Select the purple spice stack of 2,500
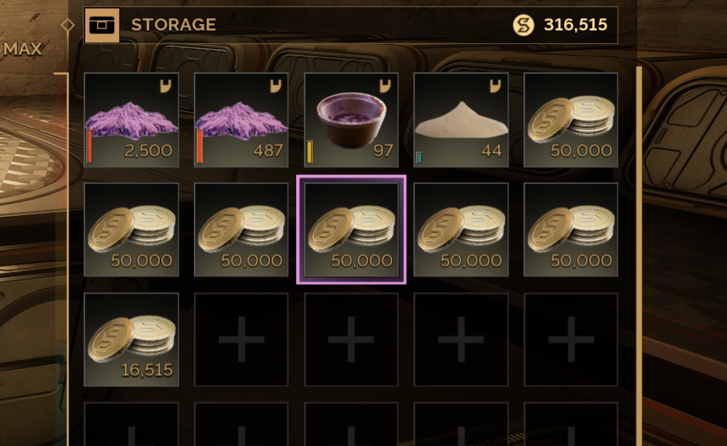The height and width of the screenshot is (446, 727). [x=131, y=119]
